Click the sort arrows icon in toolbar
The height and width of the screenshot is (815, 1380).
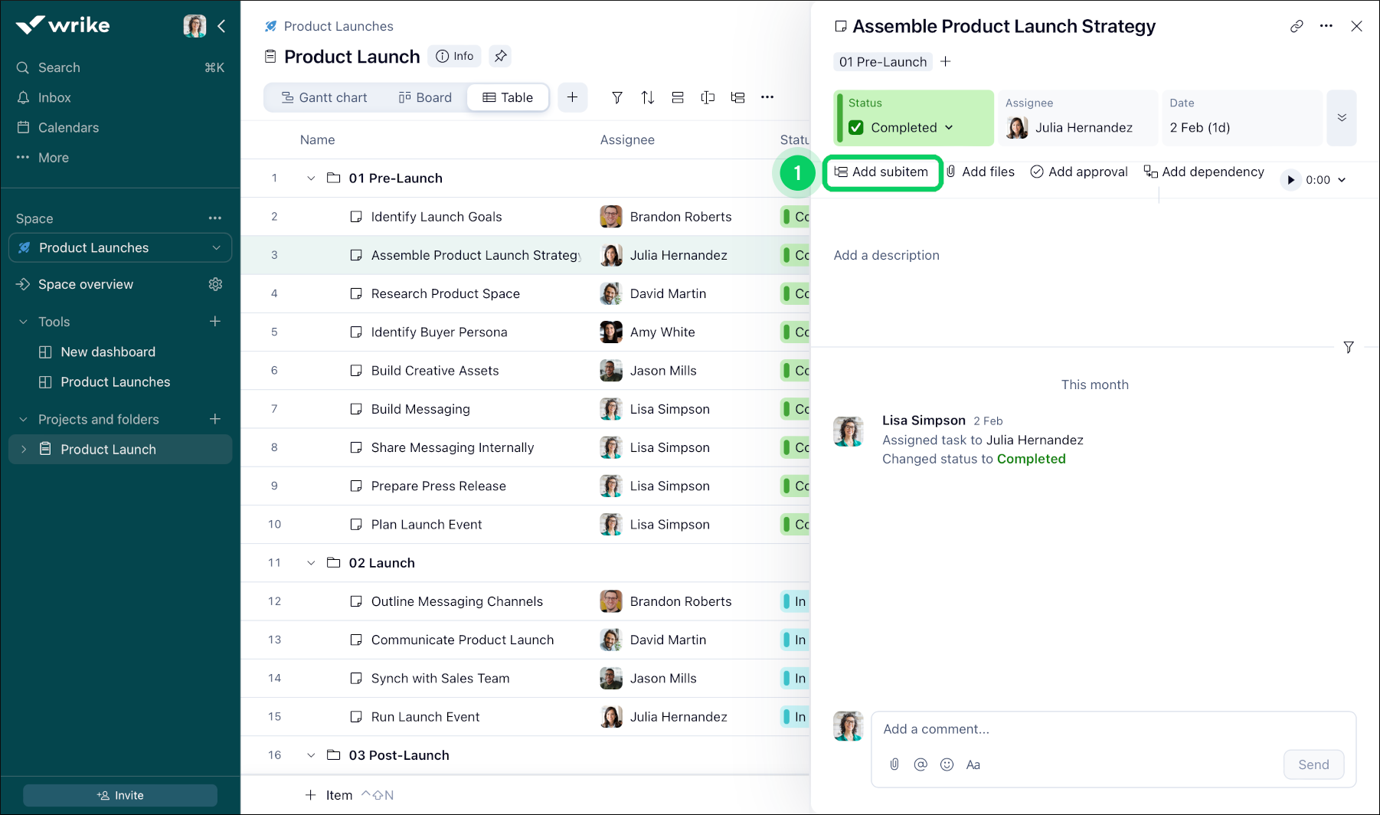647,97
